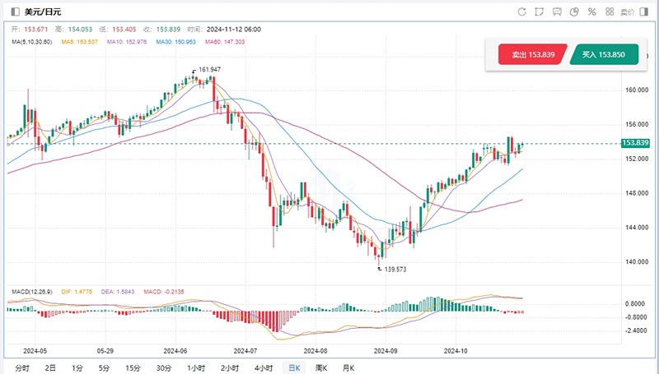This screenshot has height=374, width=659.
Task: Toggle the right sidebar panel icon
Action: click(647, 12)
